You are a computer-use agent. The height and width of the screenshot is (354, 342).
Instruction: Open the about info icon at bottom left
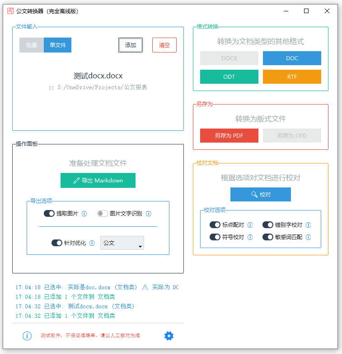point(27,335)
